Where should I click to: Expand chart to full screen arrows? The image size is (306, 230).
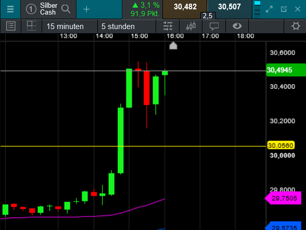coord(269,9)
